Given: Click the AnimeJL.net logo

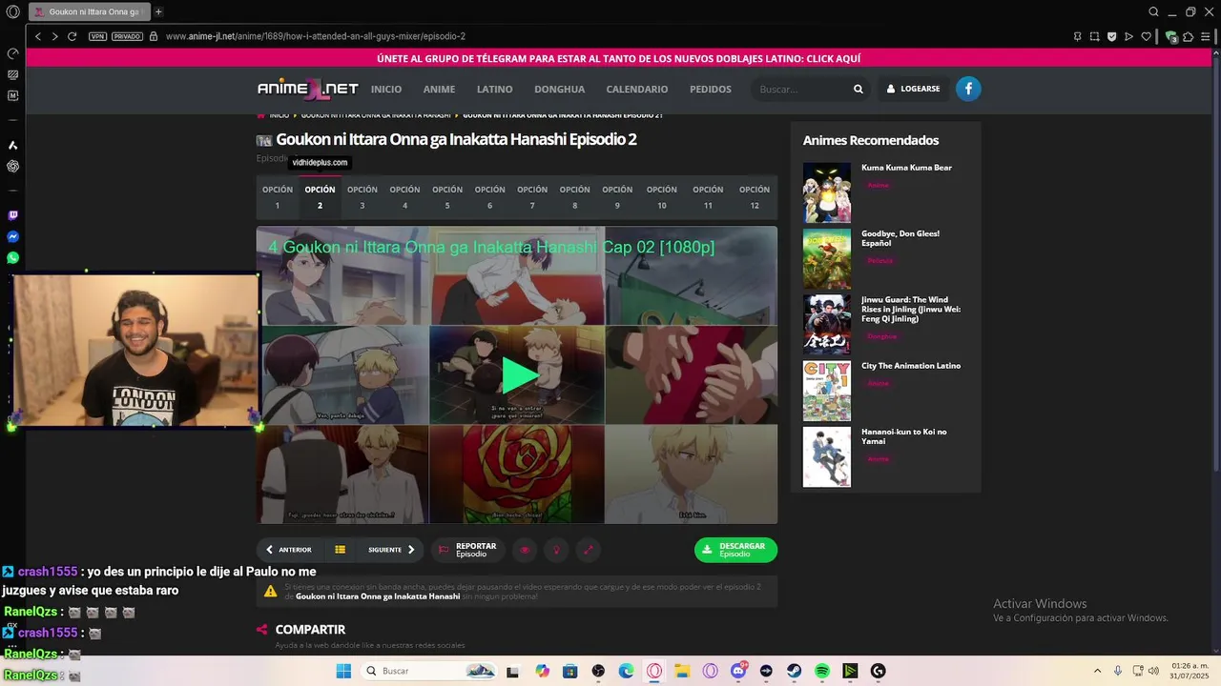Looking at the screenshot, I should coord(307,89).
